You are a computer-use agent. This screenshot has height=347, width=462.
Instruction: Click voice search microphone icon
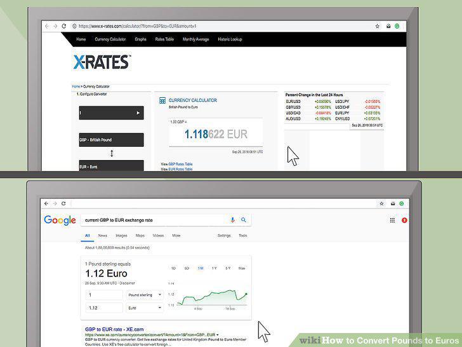[232, 220]
